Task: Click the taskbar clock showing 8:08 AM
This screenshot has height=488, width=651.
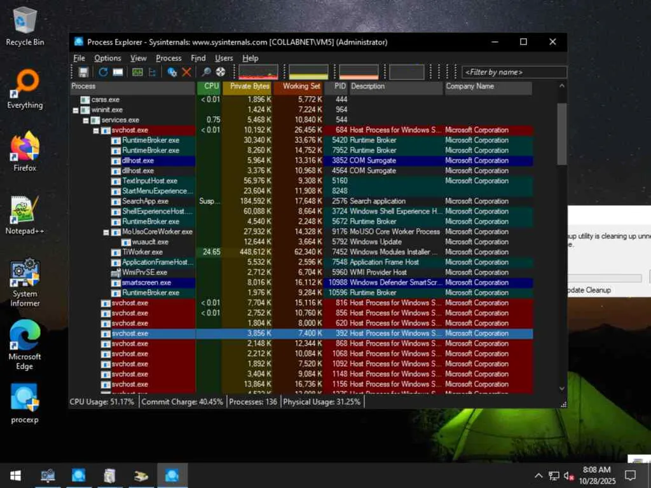Action: click(x=596, y=475)
